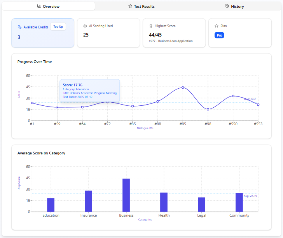Image resolution: width=283 pixels, height=238 pixels.
Task: Click the #277 Business Loan Application text
Action: click(171, 41)
